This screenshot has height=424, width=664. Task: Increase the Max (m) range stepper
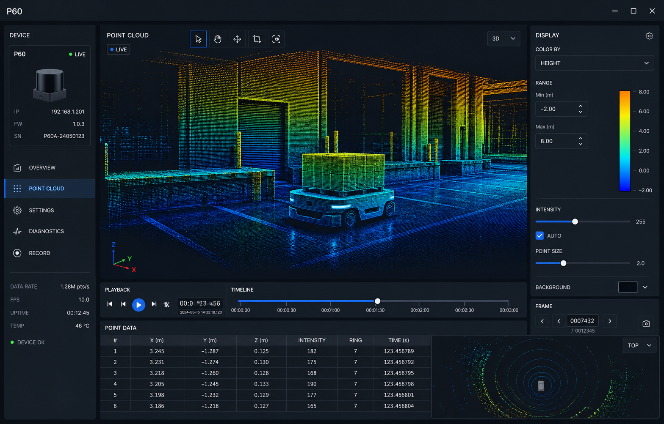[x=581, y=138]
